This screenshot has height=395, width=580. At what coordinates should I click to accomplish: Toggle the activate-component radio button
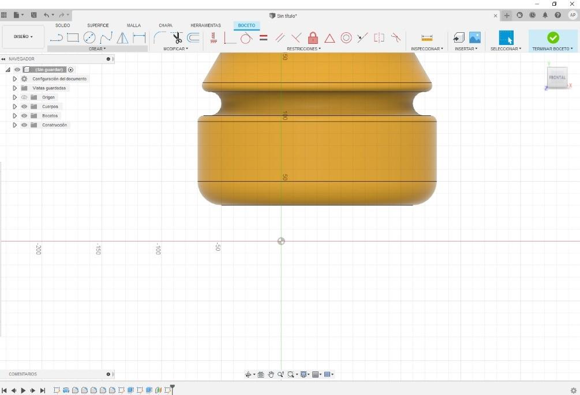coord(70,69)
